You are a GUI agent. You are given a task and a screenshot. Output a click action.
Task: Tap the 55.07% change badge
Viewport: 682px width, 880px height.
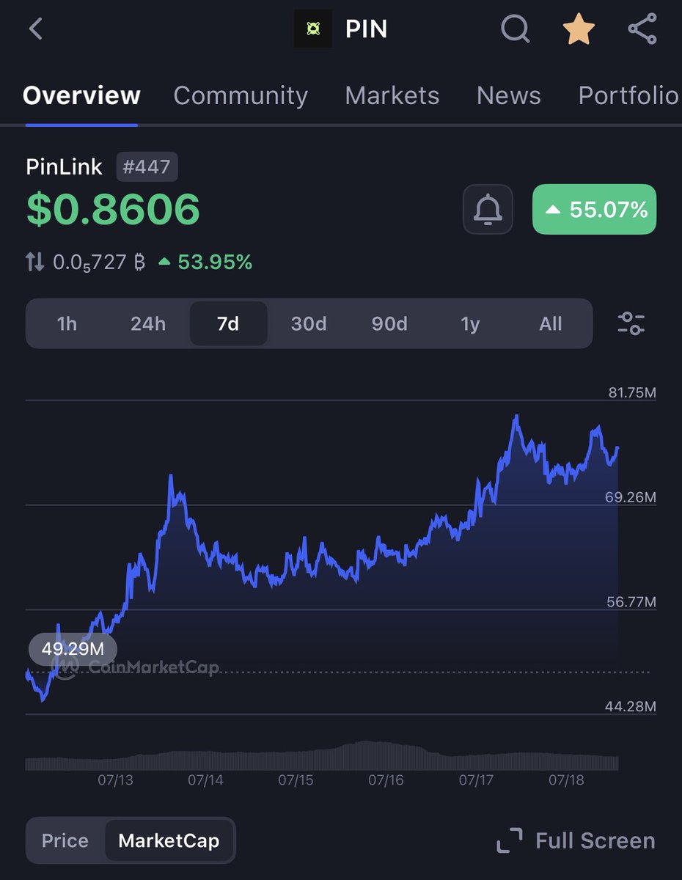click(x=594, y=210)
